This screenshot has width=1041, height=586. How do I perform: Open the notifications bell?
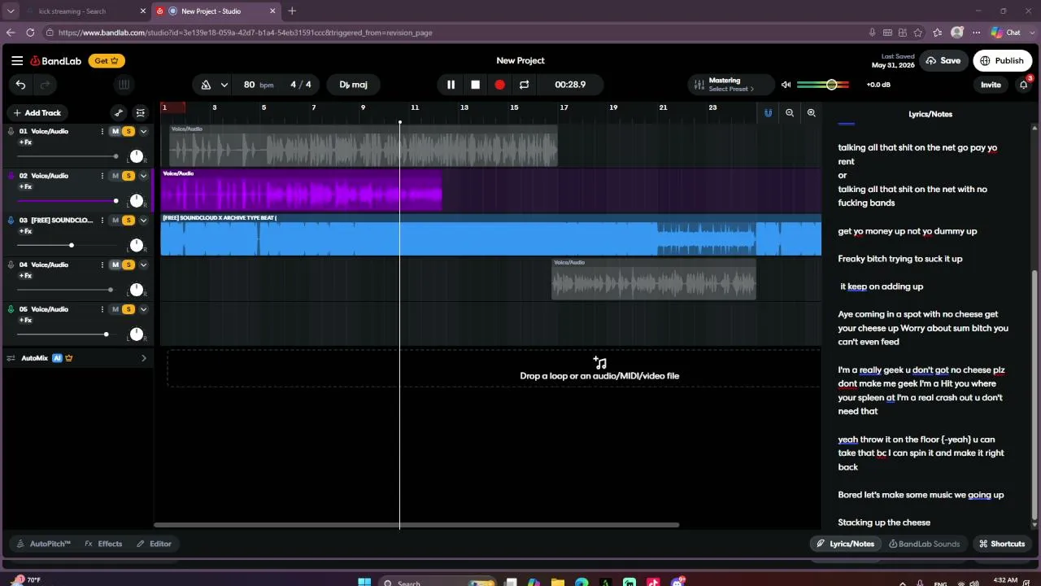1024,85
